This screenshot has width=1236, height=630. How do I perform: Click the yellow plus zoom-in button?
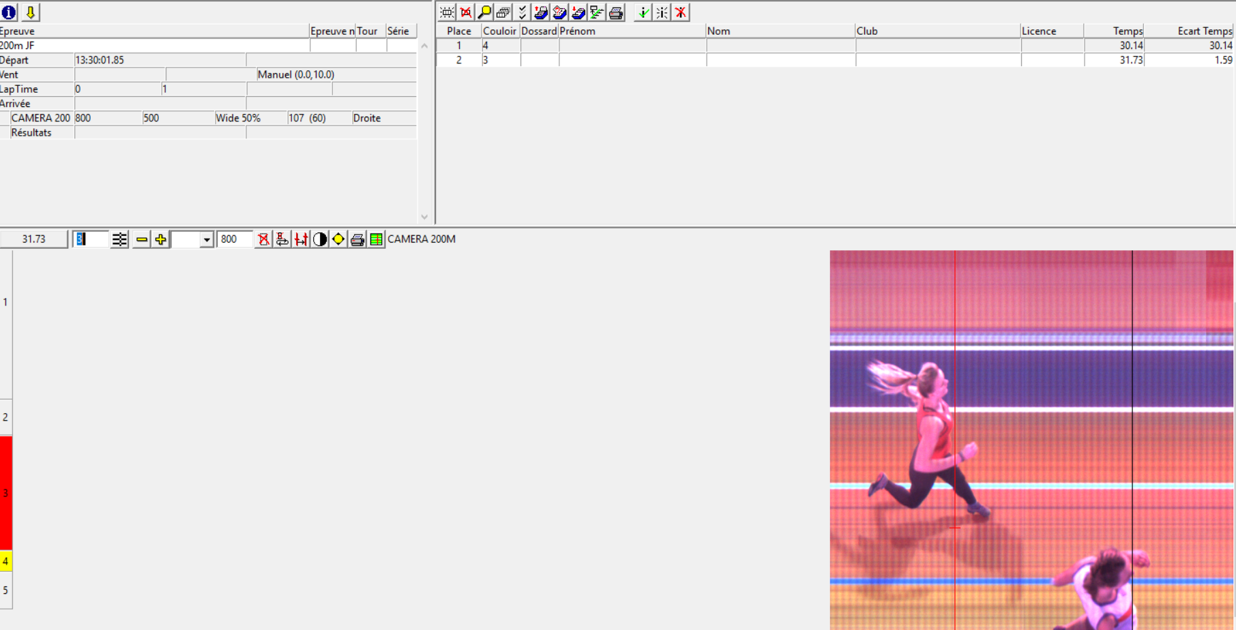point(160,239)
